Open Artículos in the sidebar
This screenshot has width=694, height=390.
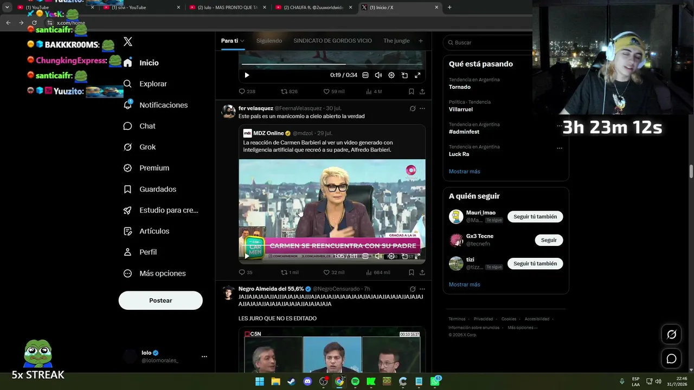pos(146,231)
